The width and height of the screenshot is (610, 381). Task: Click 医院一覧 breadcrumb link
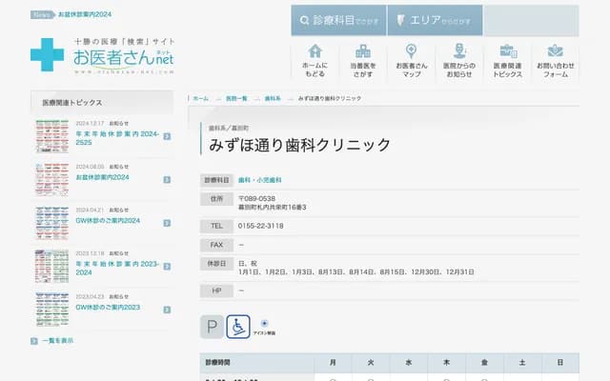pos(236,99)
